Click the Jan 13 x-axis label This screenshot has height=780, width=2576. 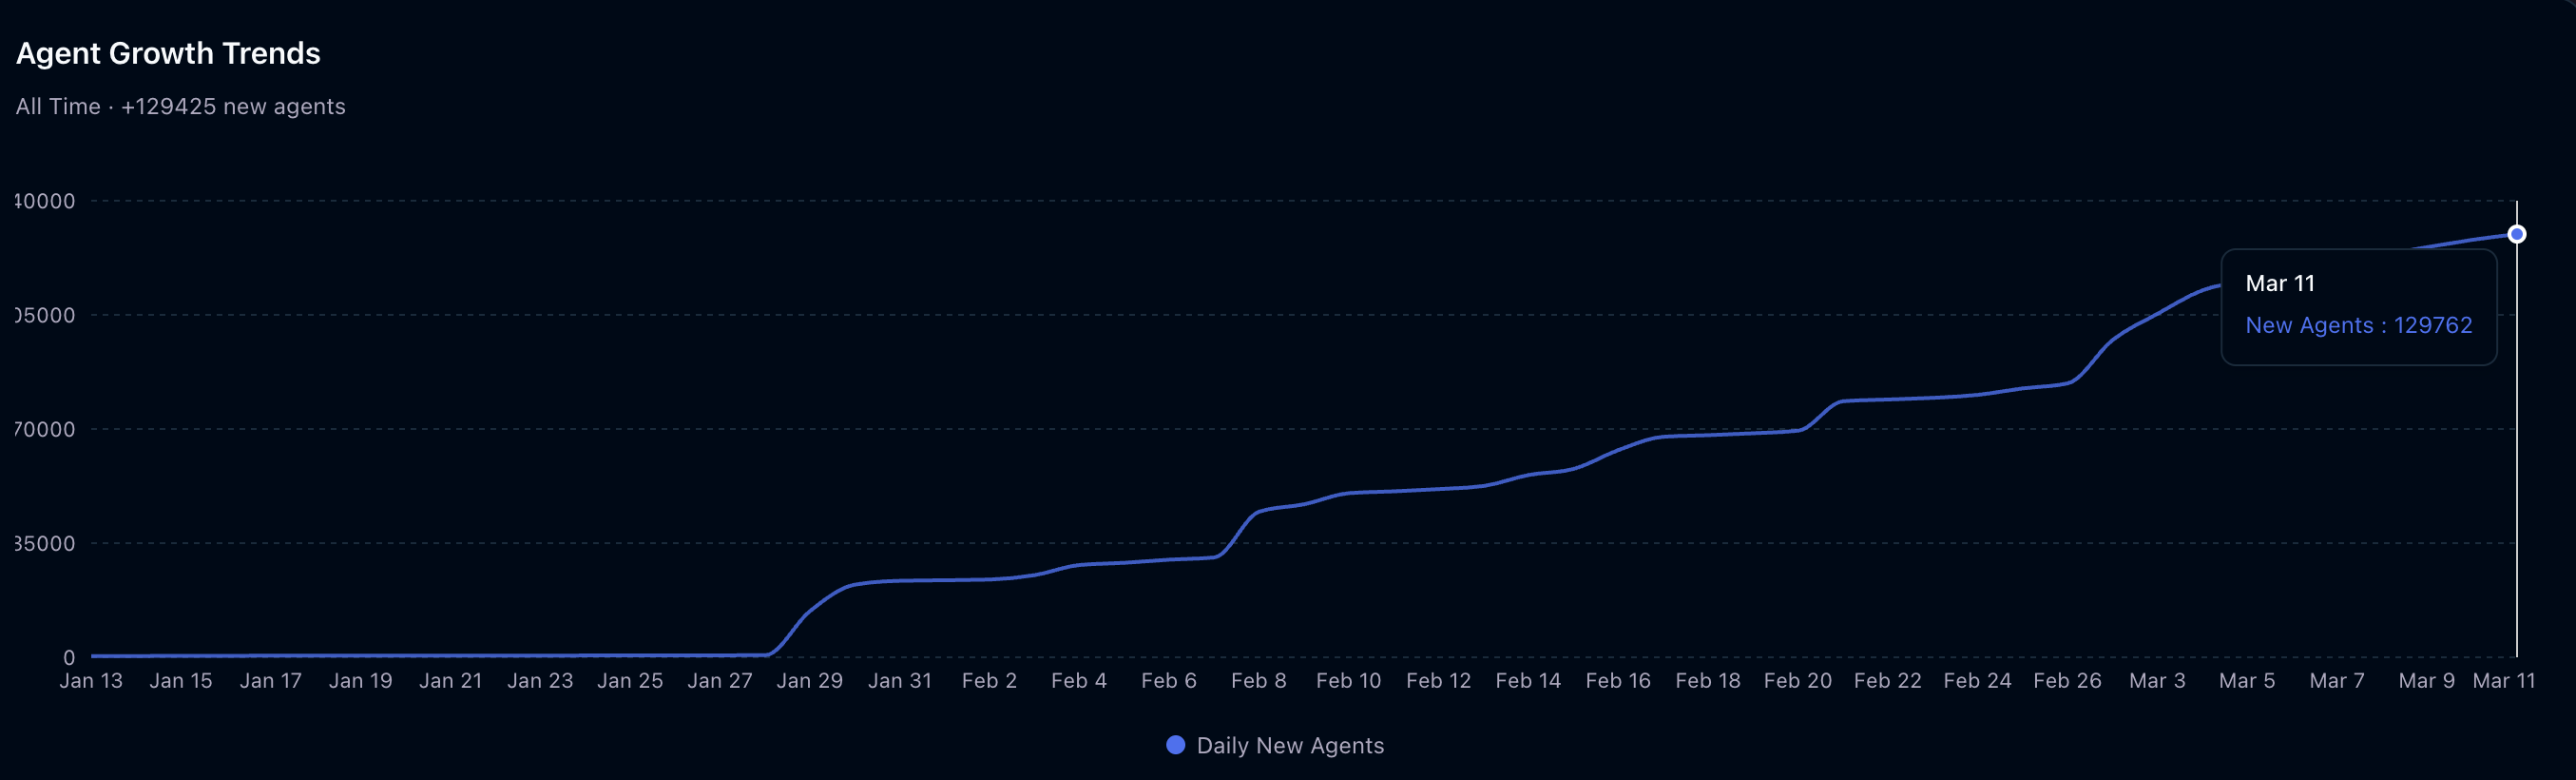click(91, 681)
